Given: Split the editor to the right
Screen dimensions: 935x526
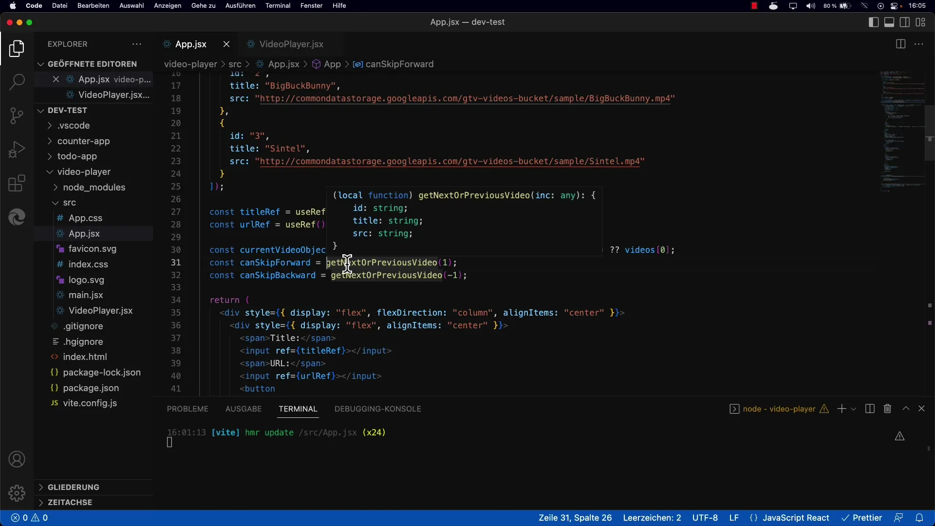Looking at the screenshot, I should (x=900, y=44).
